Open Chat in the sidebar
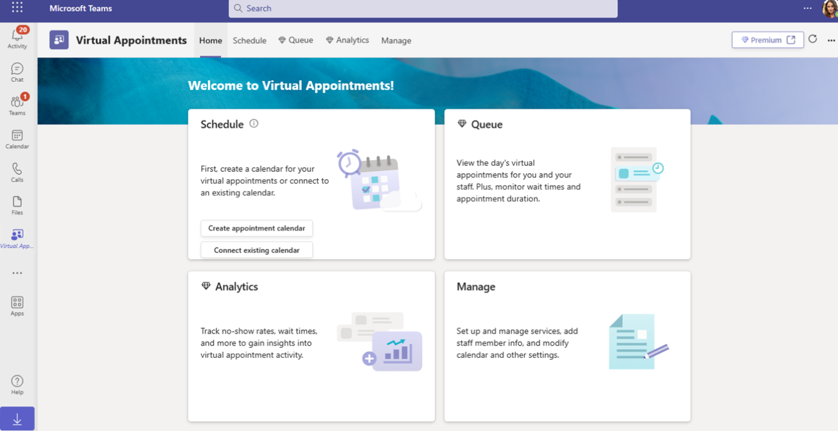 click(17, 72)
